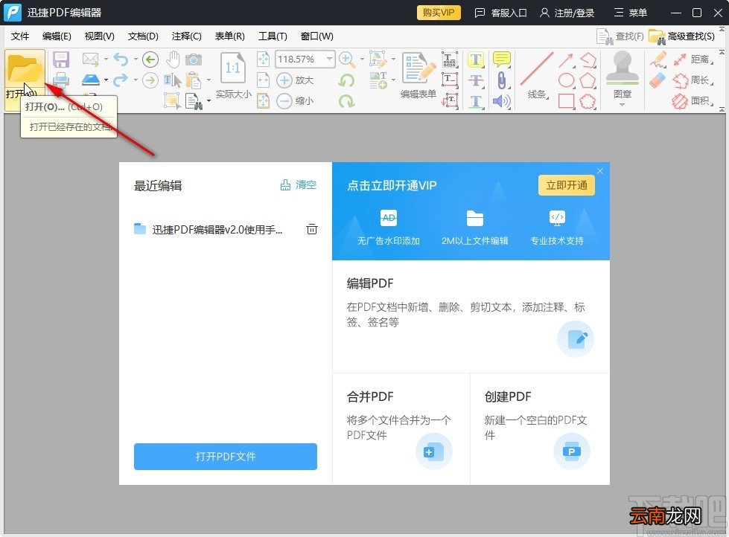Click the Email envelope icon
The width and height of the screenshot is (729, 537).
click(91, 60)
